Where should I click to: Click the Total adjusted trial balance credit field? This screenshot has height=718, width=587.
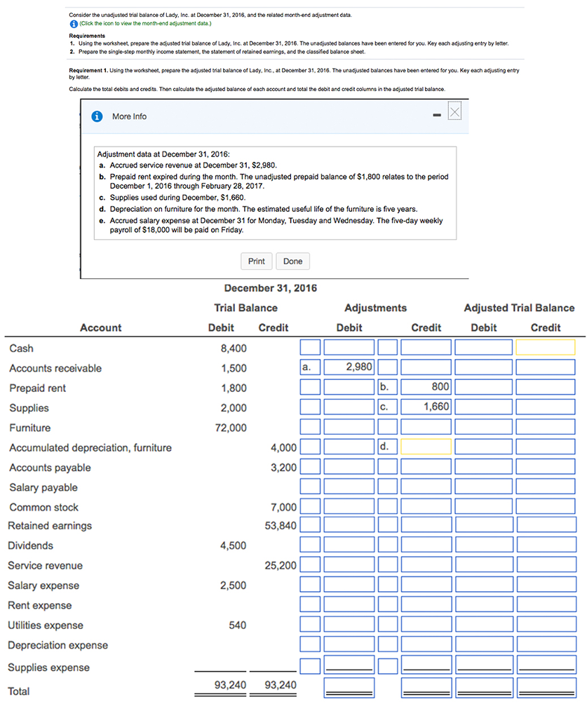pyautogui.click(x=546, y=688)
